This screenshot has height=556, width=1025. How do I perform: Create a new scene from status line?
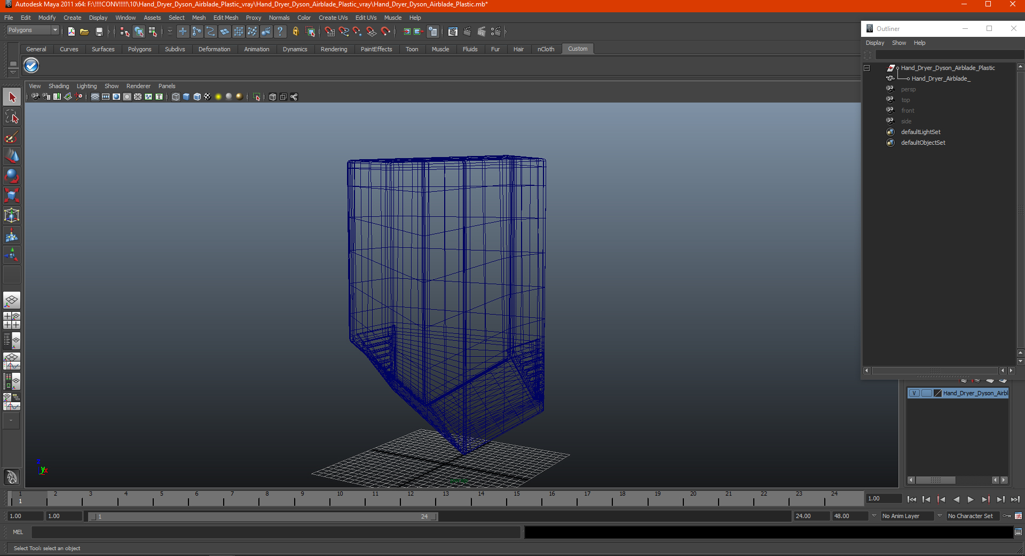(72, 32)
